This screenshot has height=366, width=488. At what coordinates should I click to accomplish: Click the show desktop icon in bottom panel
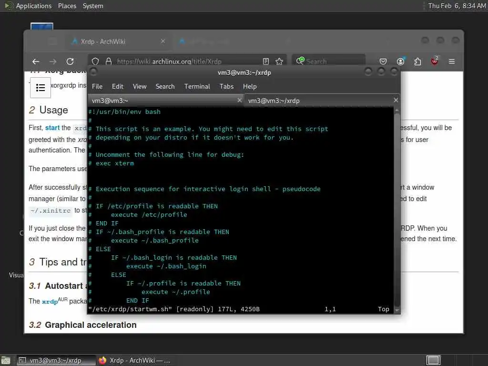6,360
